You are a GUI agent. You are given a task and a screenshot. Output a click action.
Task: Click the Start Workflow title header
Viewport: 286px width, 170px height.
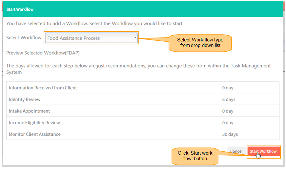coord(20,9)
